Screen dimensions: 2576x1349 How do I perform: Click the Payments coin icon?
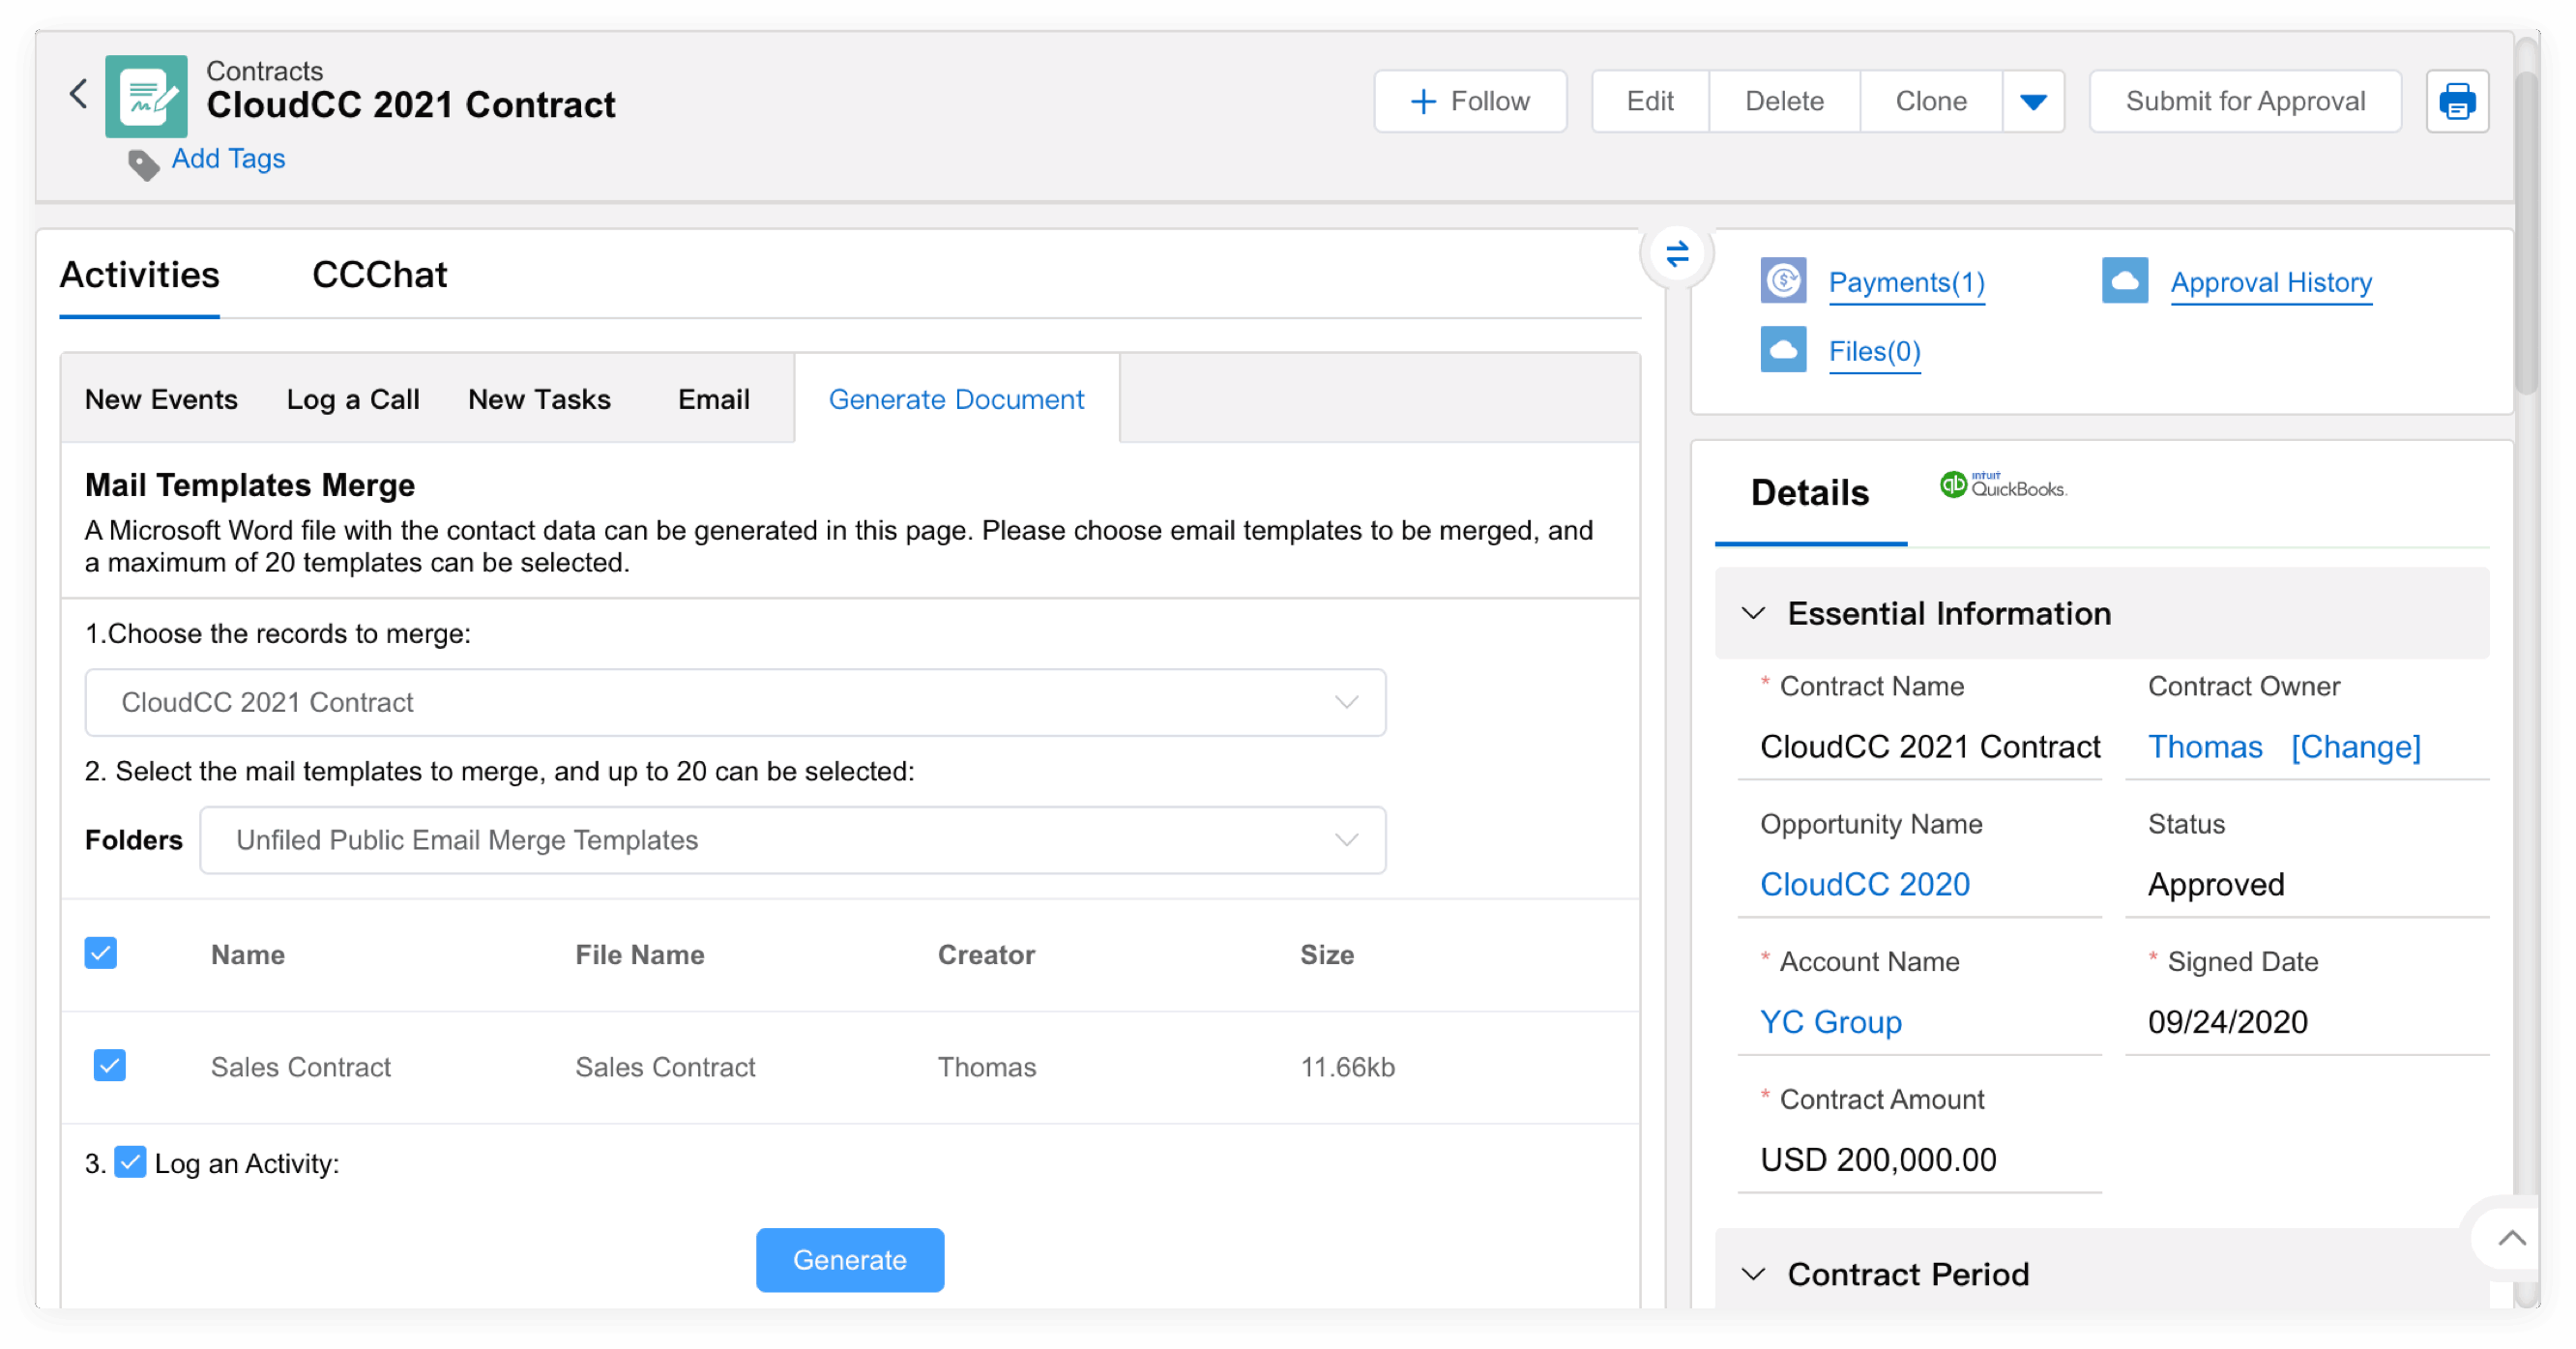(x=1783, y=281)
